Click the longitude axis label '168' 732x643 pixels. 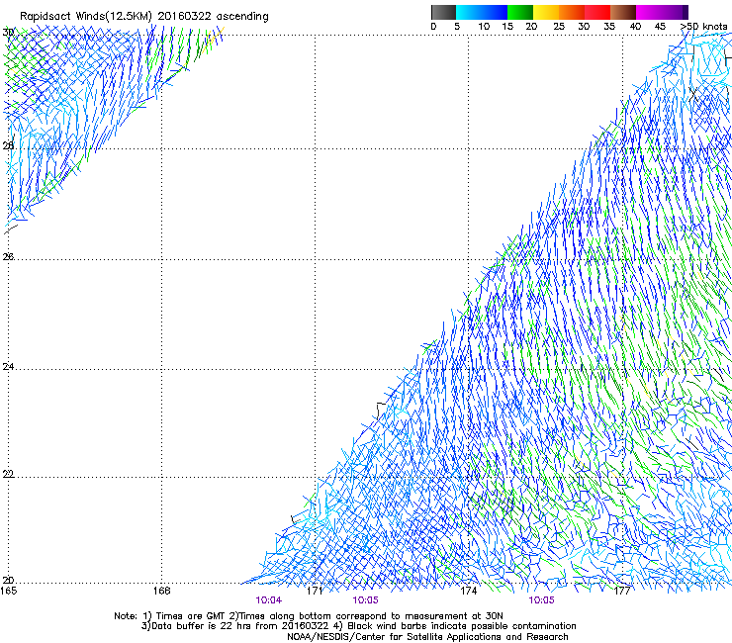click(161, 591)
